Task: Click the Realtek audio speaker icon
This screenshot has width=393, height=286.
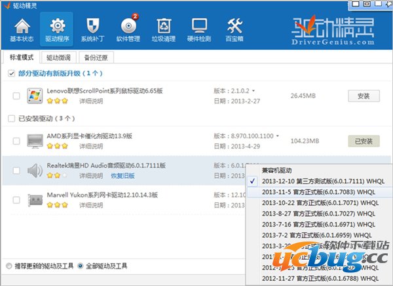Action: coord(35,171)
